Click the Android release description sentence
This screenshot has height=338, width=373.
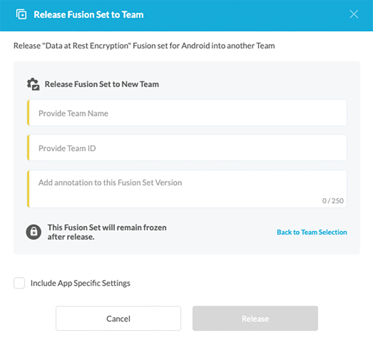click(x=144, y=45)
